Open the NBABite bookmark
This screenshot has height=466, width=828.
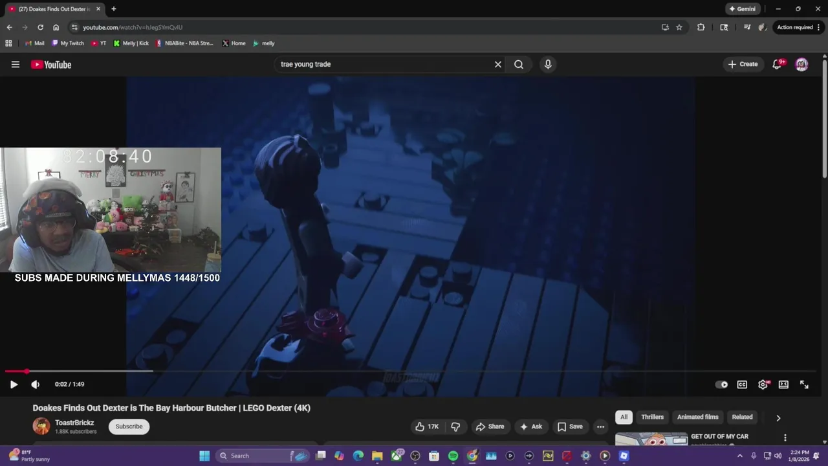(x=184, y=43)
